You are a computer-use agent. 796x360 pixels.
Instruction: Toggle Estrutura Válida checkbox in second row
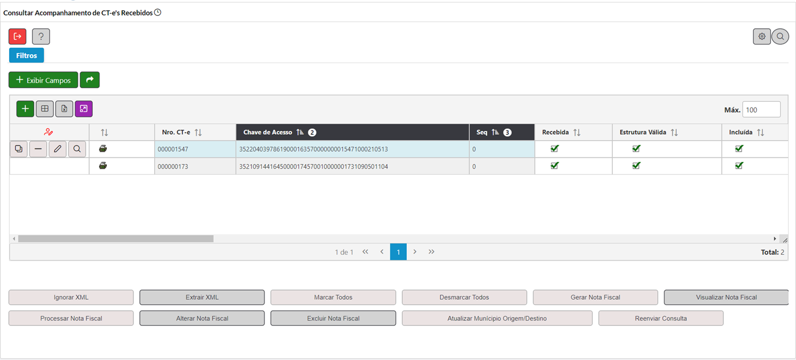click(x=636, y=166)
